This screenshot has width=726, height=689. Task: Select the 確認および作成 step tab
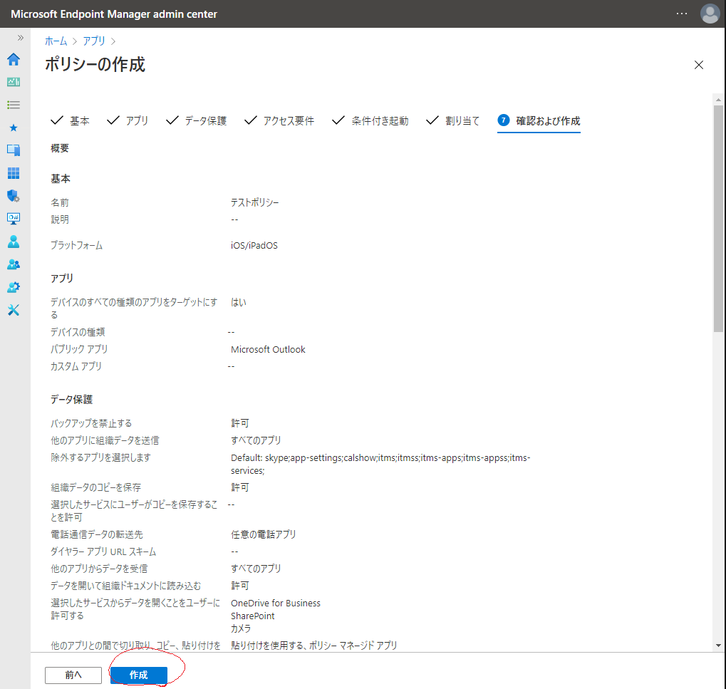coord(539,121)
